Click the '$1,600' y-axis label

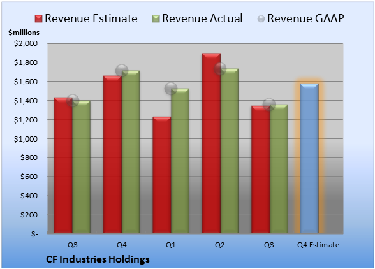[26, 82]
